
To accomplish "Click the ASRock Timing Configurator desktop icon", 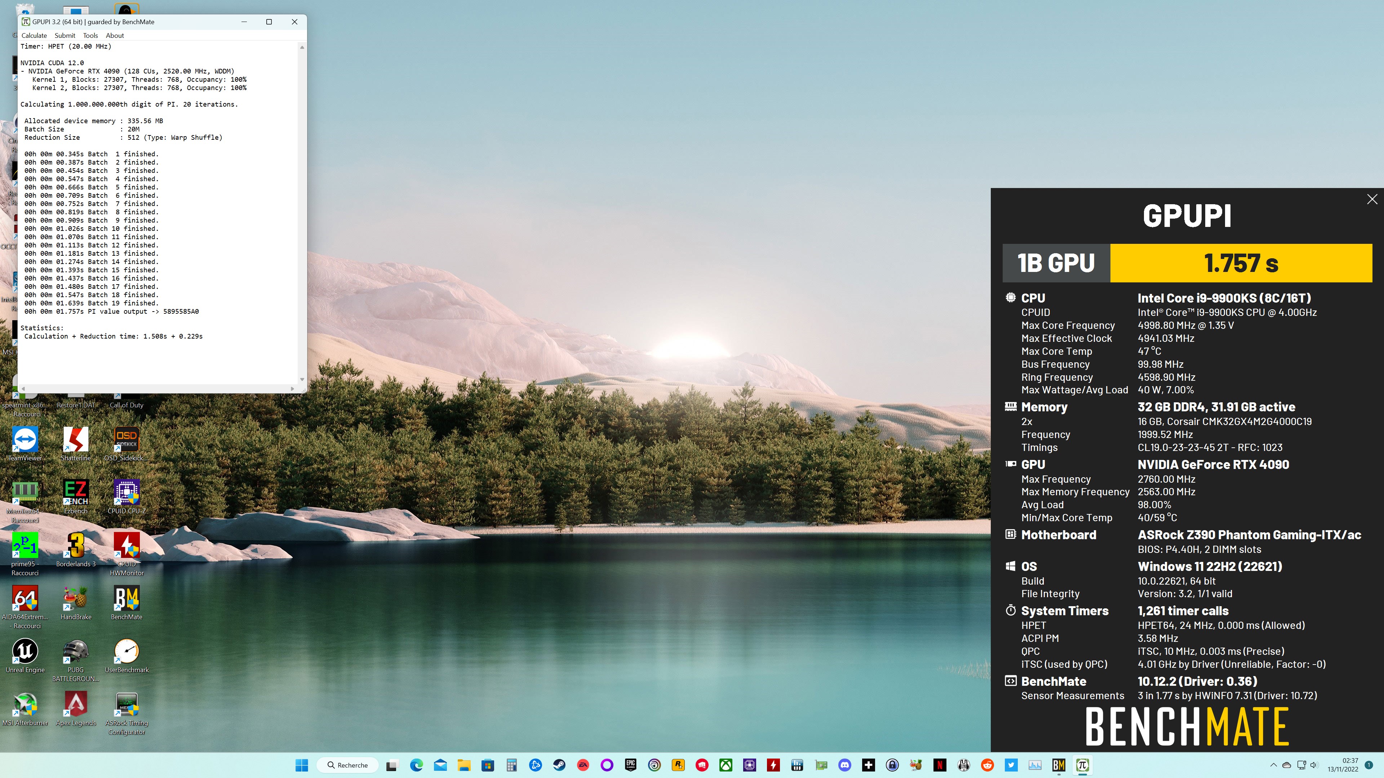I will (x=126, y=713).
